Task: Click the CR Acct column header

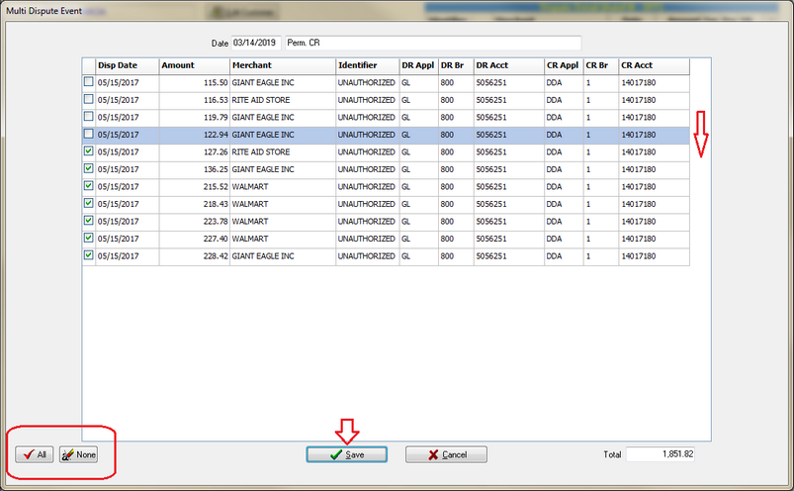Action: [654, 65]
